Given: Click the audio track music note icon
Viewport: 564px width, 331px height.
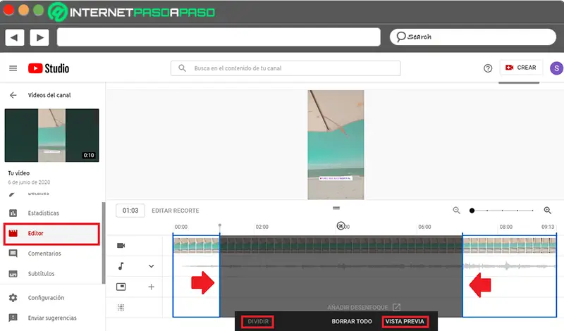Looking at the screenshot, I should click(x=121, y=266).
